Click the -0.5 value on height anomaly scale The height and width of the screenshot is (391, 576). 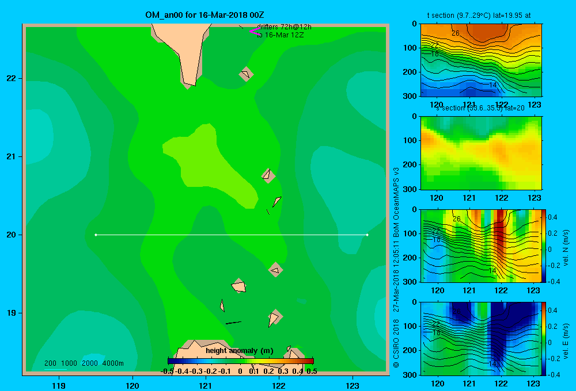coord(168,371)
